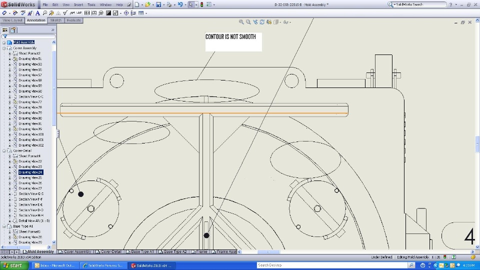Expand the panel chevron in feature tree header
The width and height of the screenshot is (480, 270).
pyautogui.click(x=52, y=29)
